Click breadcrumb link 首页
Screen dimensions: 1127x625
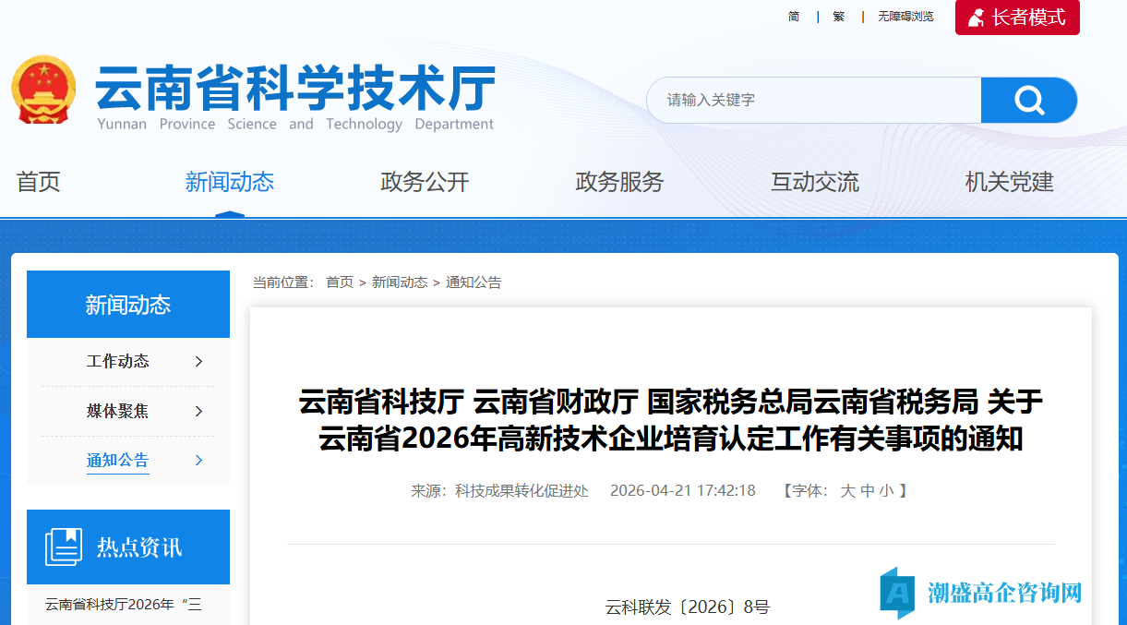(x=340, y=282)
